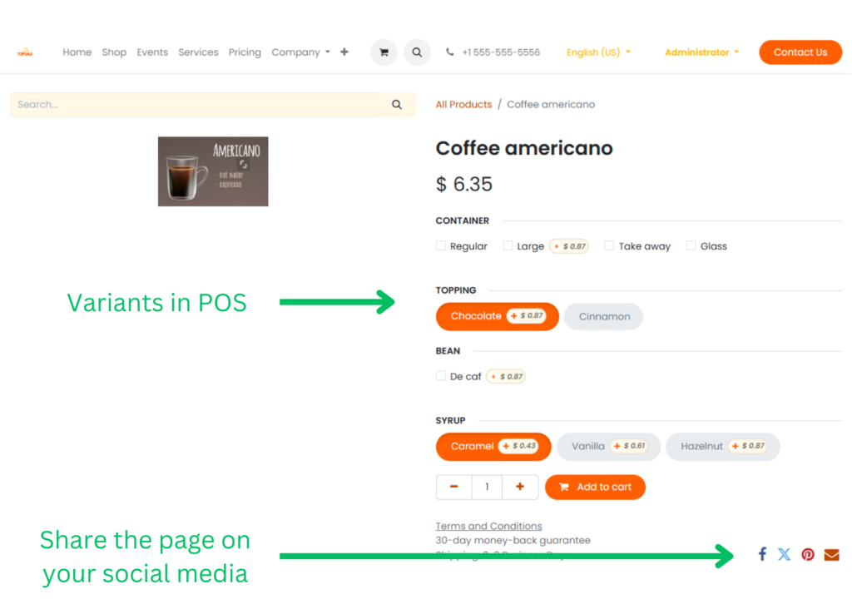
Task: Open the shopping cart icon in header
Action: pyautogui.click(x=384, y=52)
